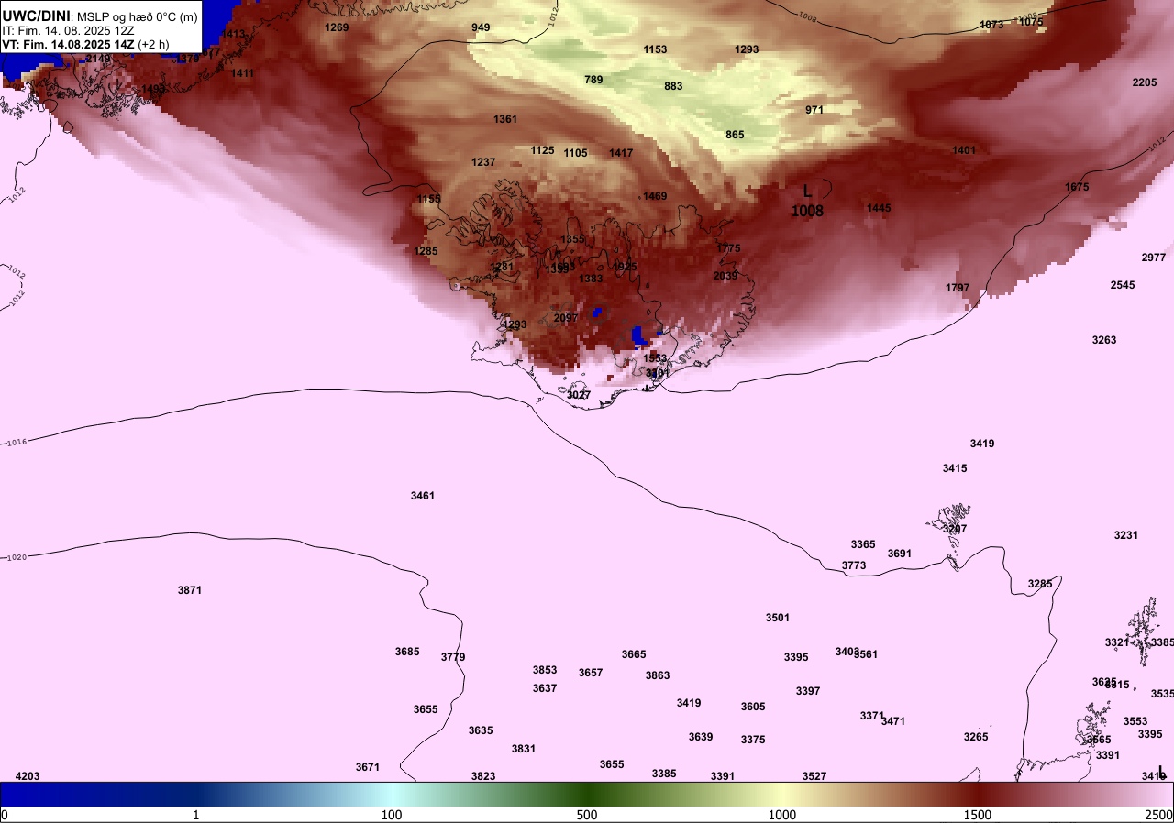Click the initial time line 'IT: Fim. 14. 08. 2025 12Z'
Image resolution: width=1174 pixels, height=823 pixels.
pyautogui.click(x=69, y=30)
